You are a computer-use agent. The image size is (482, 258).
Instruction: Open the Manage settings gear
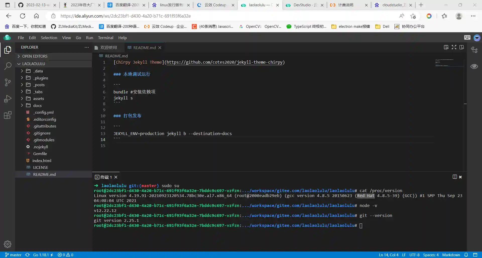pos(8,244)
